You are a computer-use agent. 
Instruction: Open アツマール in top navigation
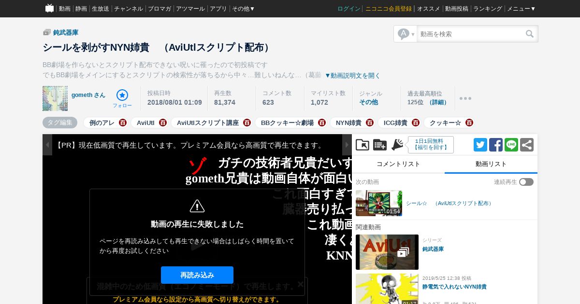coord(190,9)
